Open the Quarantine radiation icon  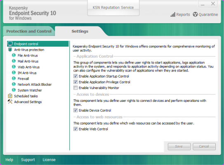coord(195,14)
